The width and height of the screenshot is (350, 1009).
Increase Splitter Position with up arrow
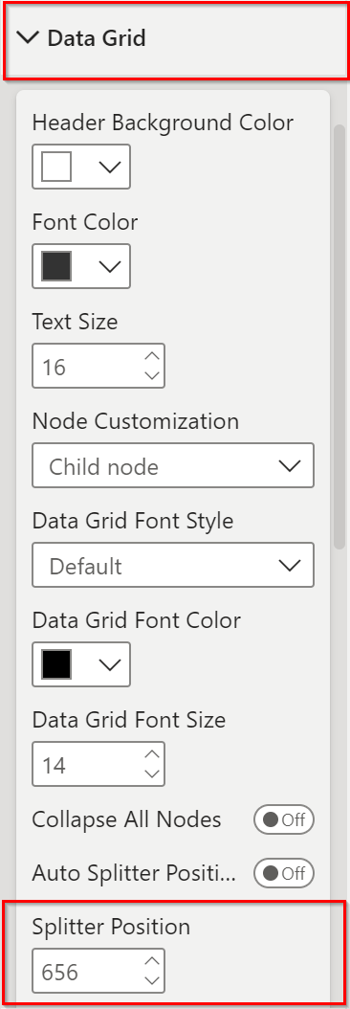152,961
